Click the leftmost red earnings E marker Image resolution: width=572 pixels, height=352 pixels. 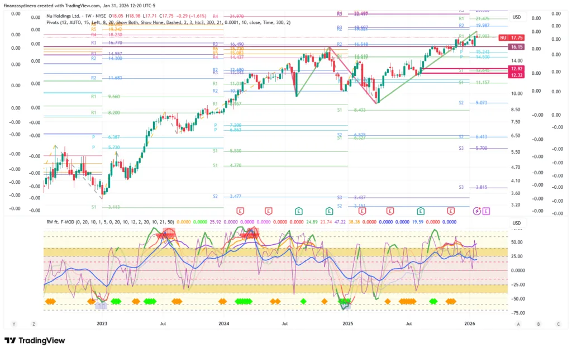(241, 211)
